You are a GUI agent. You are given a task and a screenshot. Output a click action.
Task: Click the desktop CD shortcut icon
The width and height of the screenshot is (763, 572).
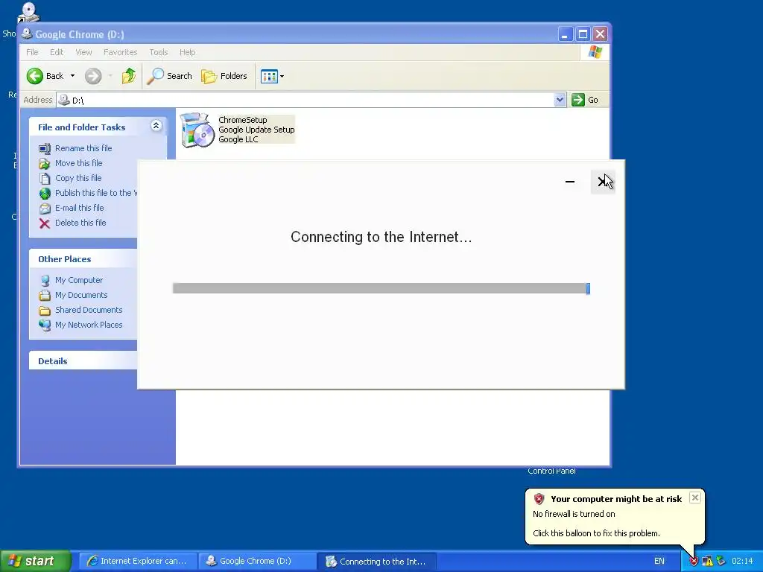pos(29,12)
